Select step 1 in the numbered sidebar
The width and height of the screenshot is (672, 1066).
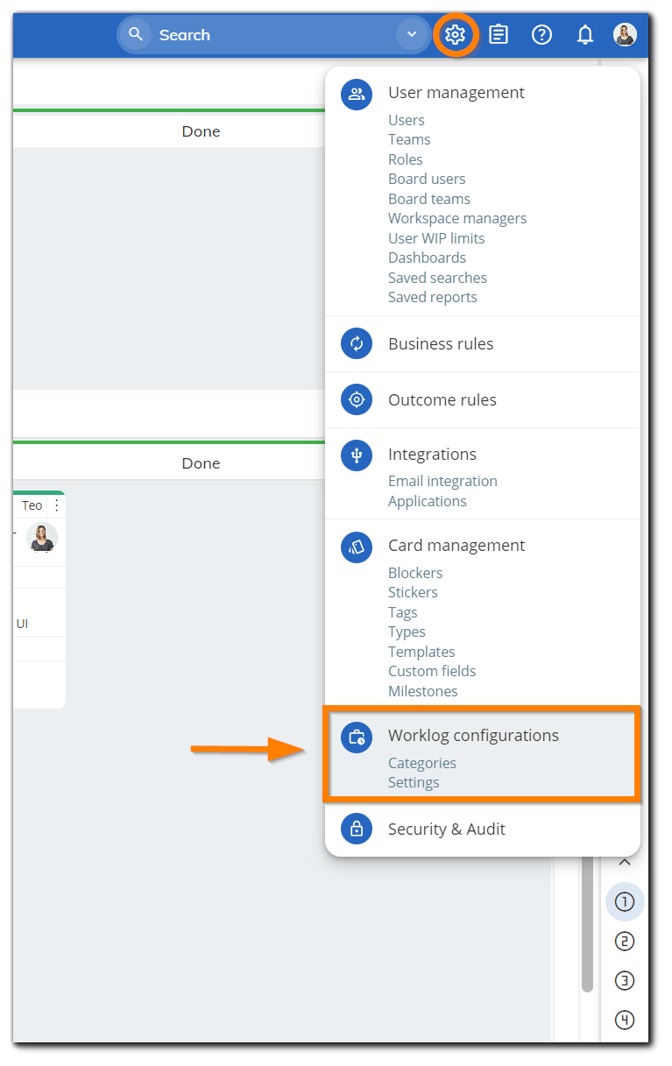coord(625,901)
